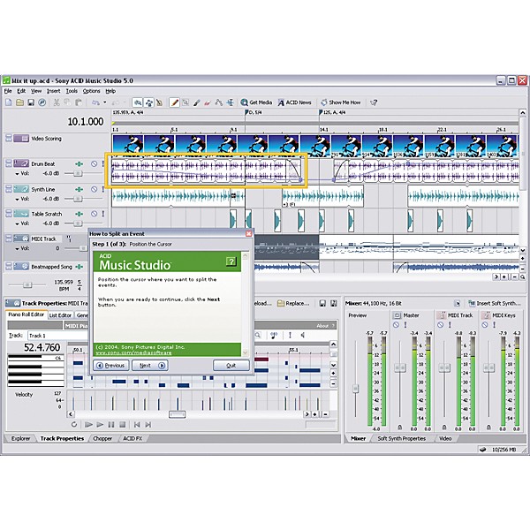The height and width of the screenshot is (530, 530).
Task: Mute the MIDI Track bus in Mixer
Action: pyautogui.click(x=440, y=325)
